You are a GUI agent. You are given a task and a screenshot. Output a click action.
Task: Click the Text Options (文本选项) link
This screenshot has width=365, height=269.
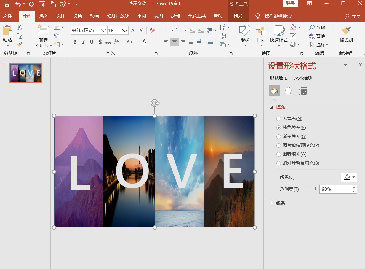click(303, 78)
